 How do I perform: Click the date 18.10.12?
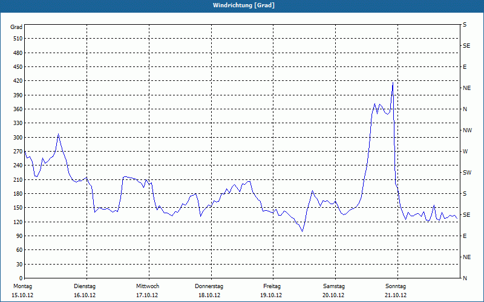[x=209, y=295]
